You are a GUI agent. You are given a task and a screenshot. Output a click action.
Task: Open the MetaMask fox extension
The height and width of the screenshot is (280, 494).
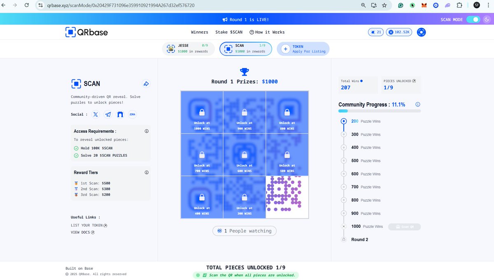coord(424,5)
